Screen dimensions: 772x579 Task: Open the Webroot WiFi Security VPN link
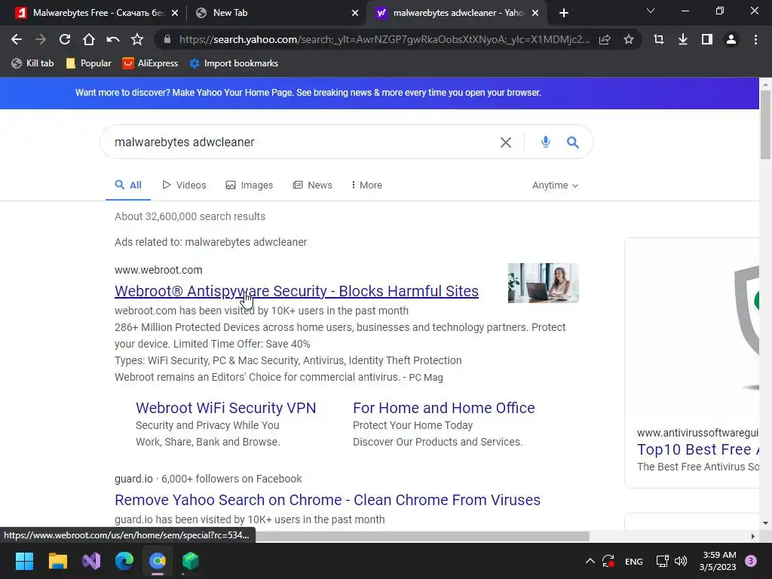226,408
